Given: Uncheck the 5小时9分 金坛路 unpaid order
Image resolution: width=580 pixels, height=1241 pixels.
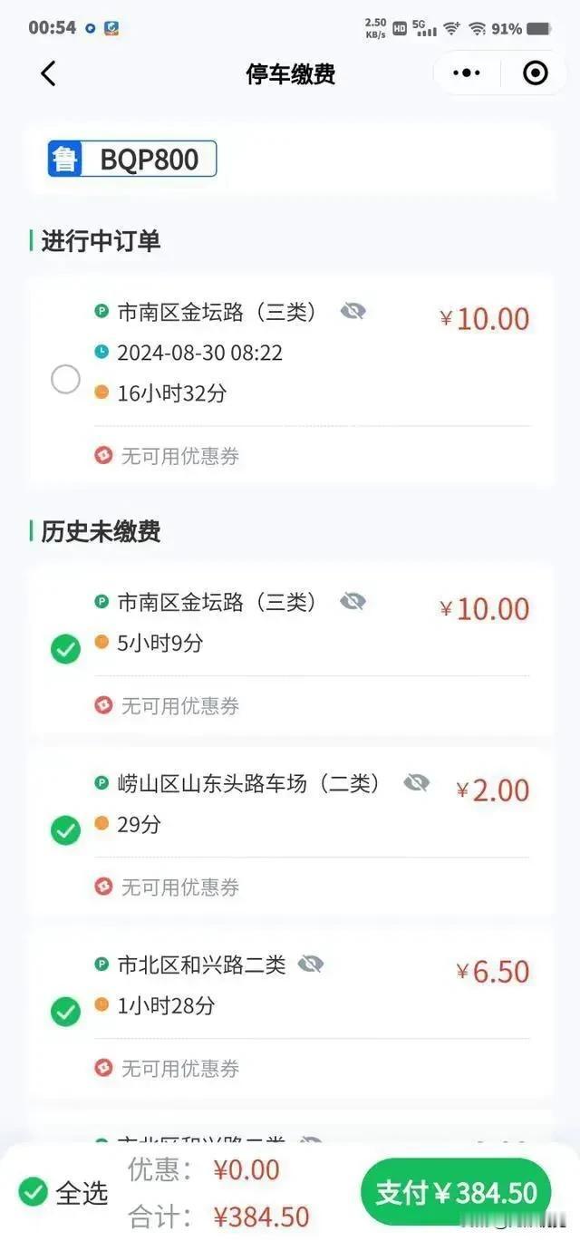Looking at the screenshot, I should coord(65,649).
